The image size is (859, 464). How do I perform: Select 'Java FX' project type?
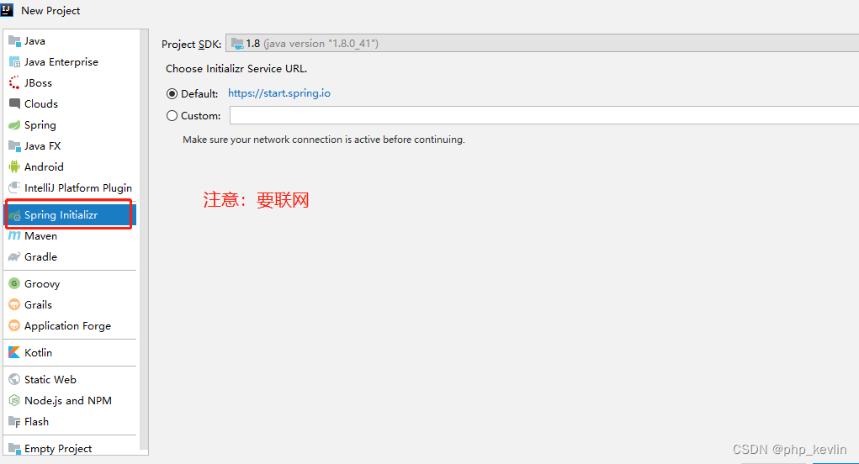point(70,145)
